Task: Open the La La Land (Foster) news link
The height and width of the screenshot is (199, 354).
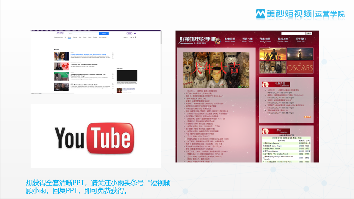Action: click(x=206, y=151)
